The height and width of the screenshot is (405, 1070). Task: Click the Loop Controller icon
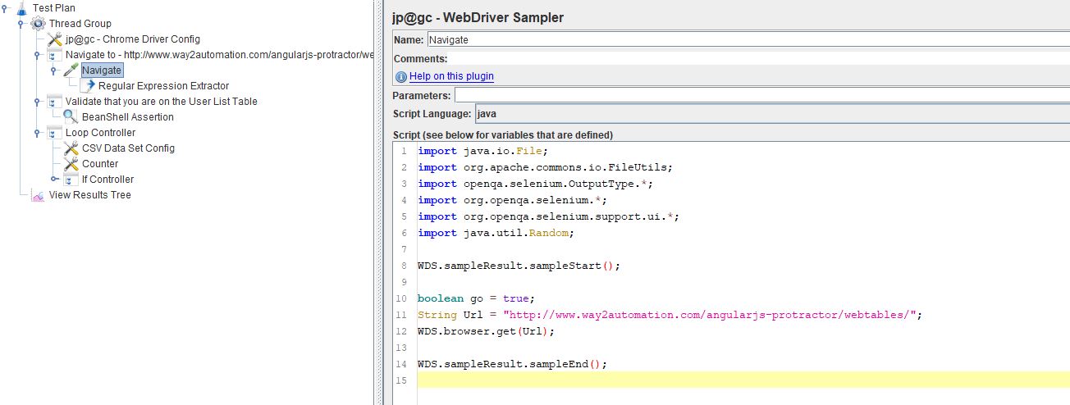(x=54, y=133)
